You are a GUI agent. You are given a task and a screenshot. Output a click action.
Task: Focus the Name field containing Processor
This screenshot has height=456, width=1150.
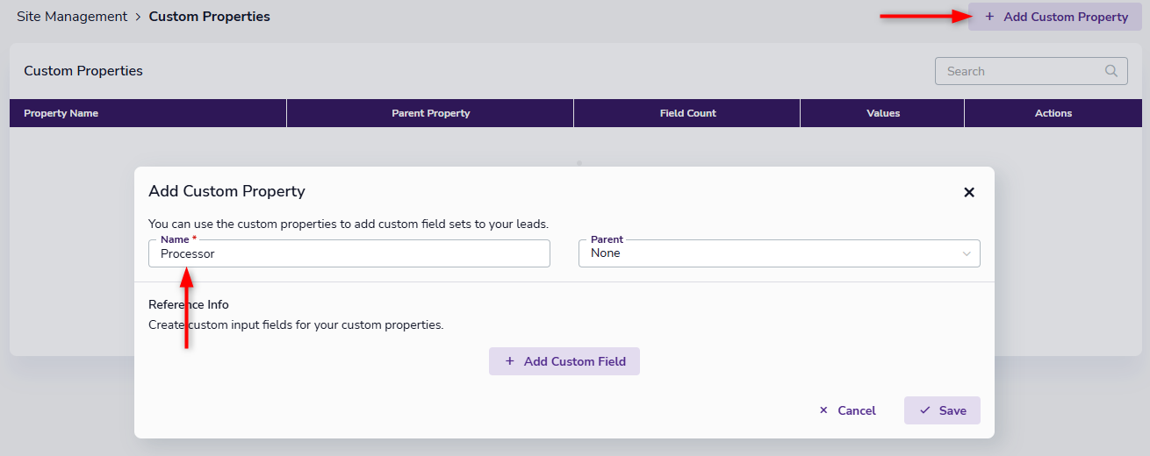point(349,253)
